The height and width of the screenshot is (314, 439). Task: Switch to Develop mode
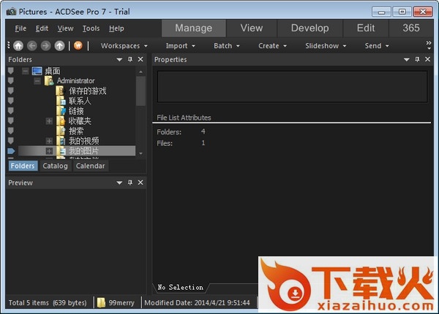[x=309, y=28]
